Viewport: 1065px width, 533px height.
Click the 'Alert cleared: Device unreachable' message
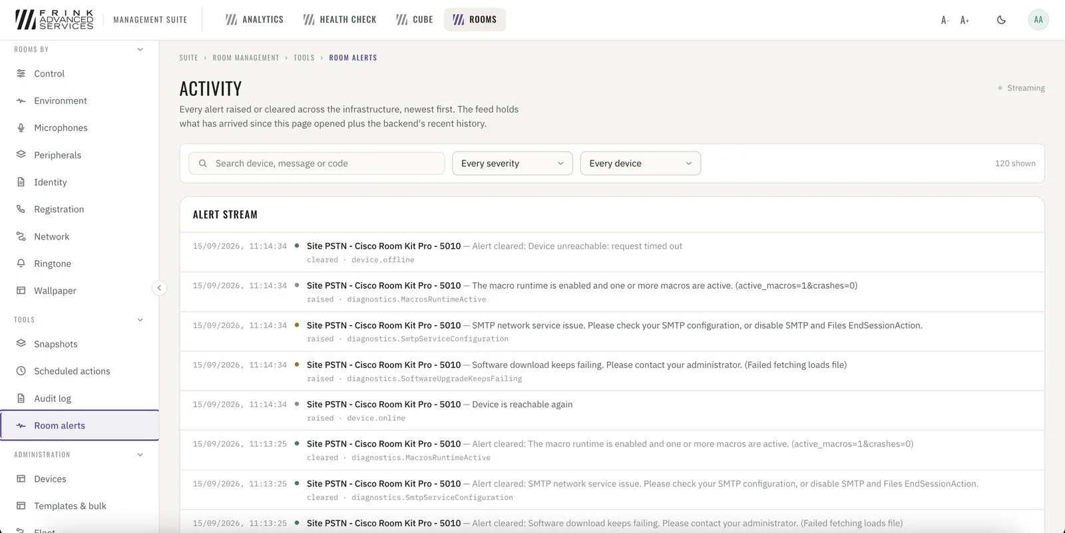coord(577,246)
